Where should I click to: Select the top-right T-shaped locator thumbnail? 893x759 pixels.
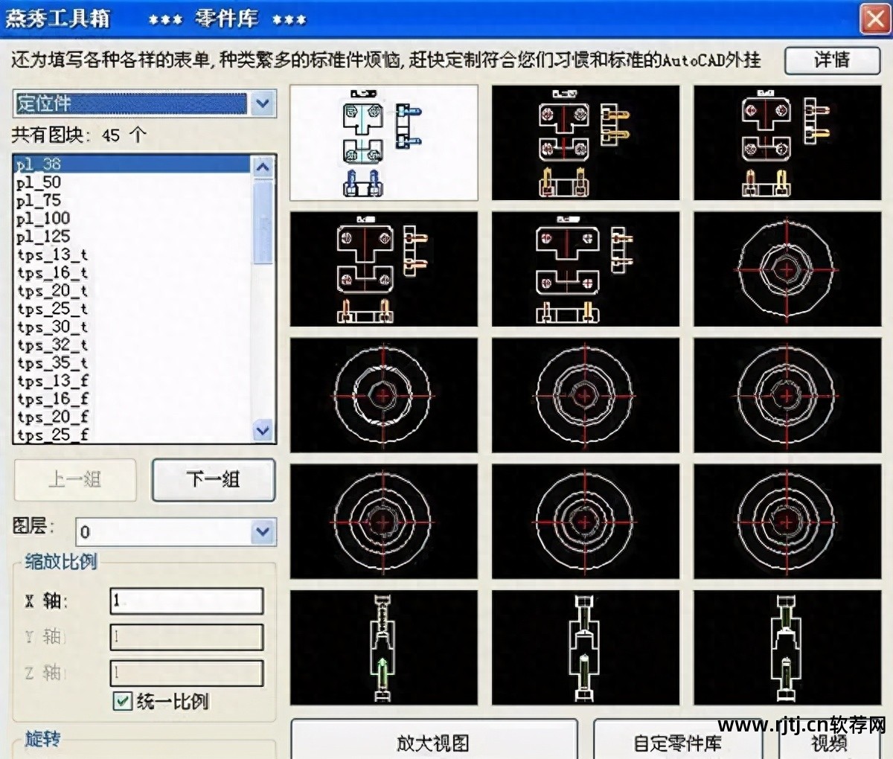[787, 142]
